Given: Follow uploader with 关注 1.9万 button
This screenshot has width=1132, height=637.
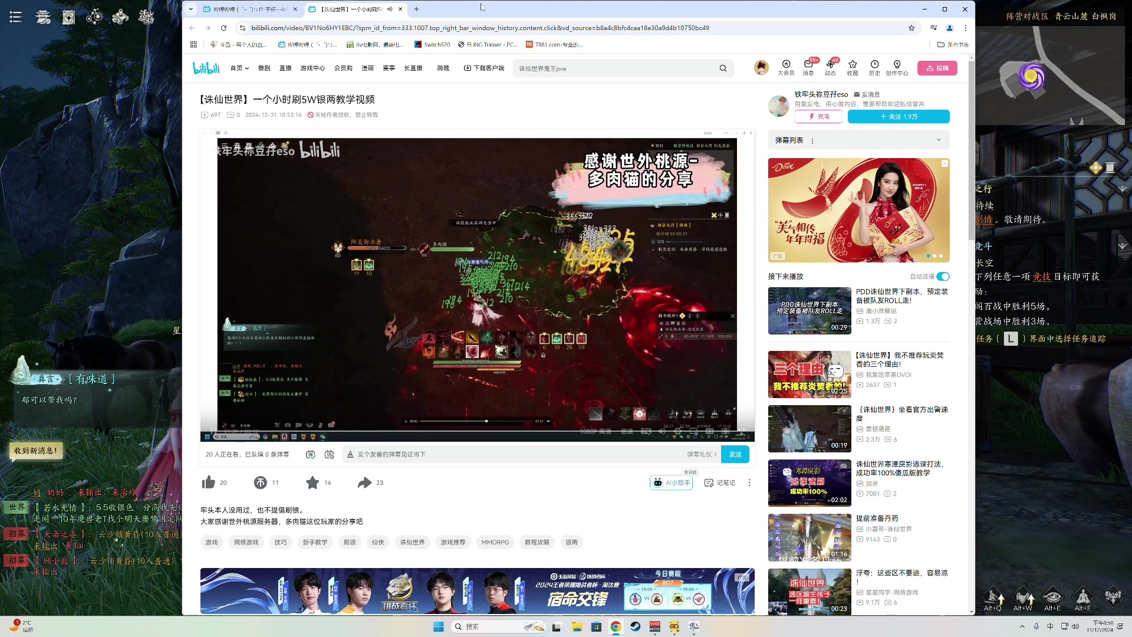Looking at the screenshot, I should (899, 117).
